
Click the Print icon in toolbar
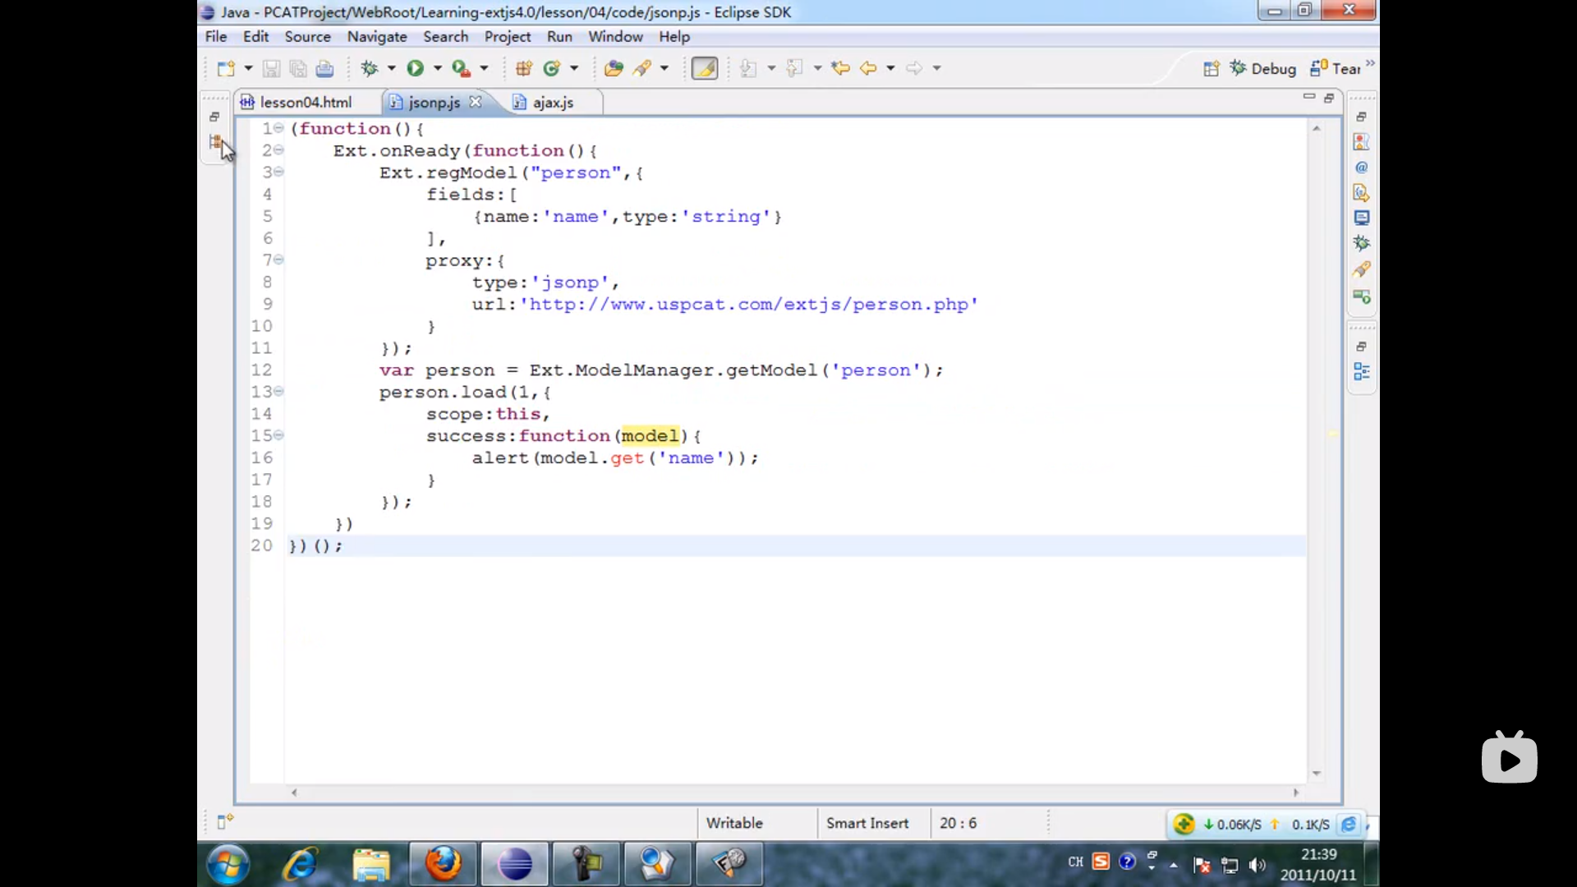(x=325, y=69)
